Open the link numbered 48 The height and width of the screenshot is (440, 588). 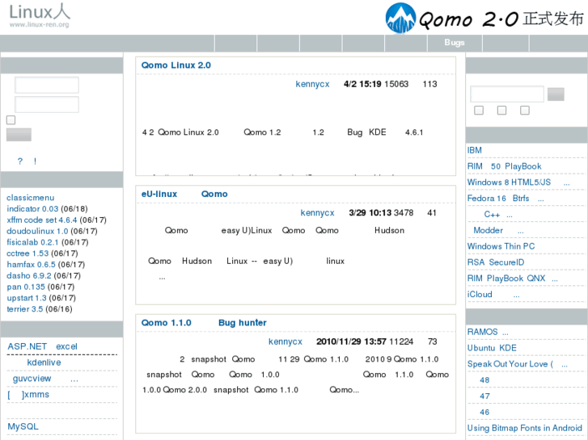[x=484, y=380]
